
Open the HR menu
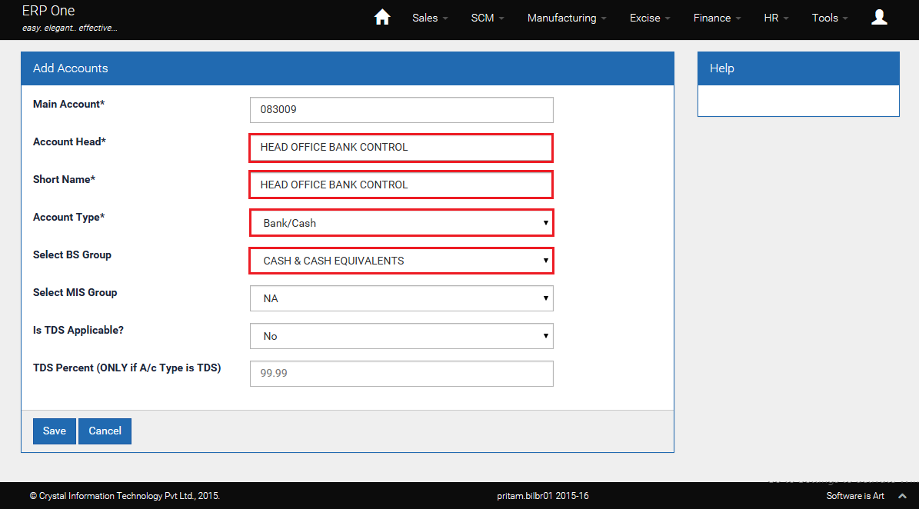pos(777,18)
